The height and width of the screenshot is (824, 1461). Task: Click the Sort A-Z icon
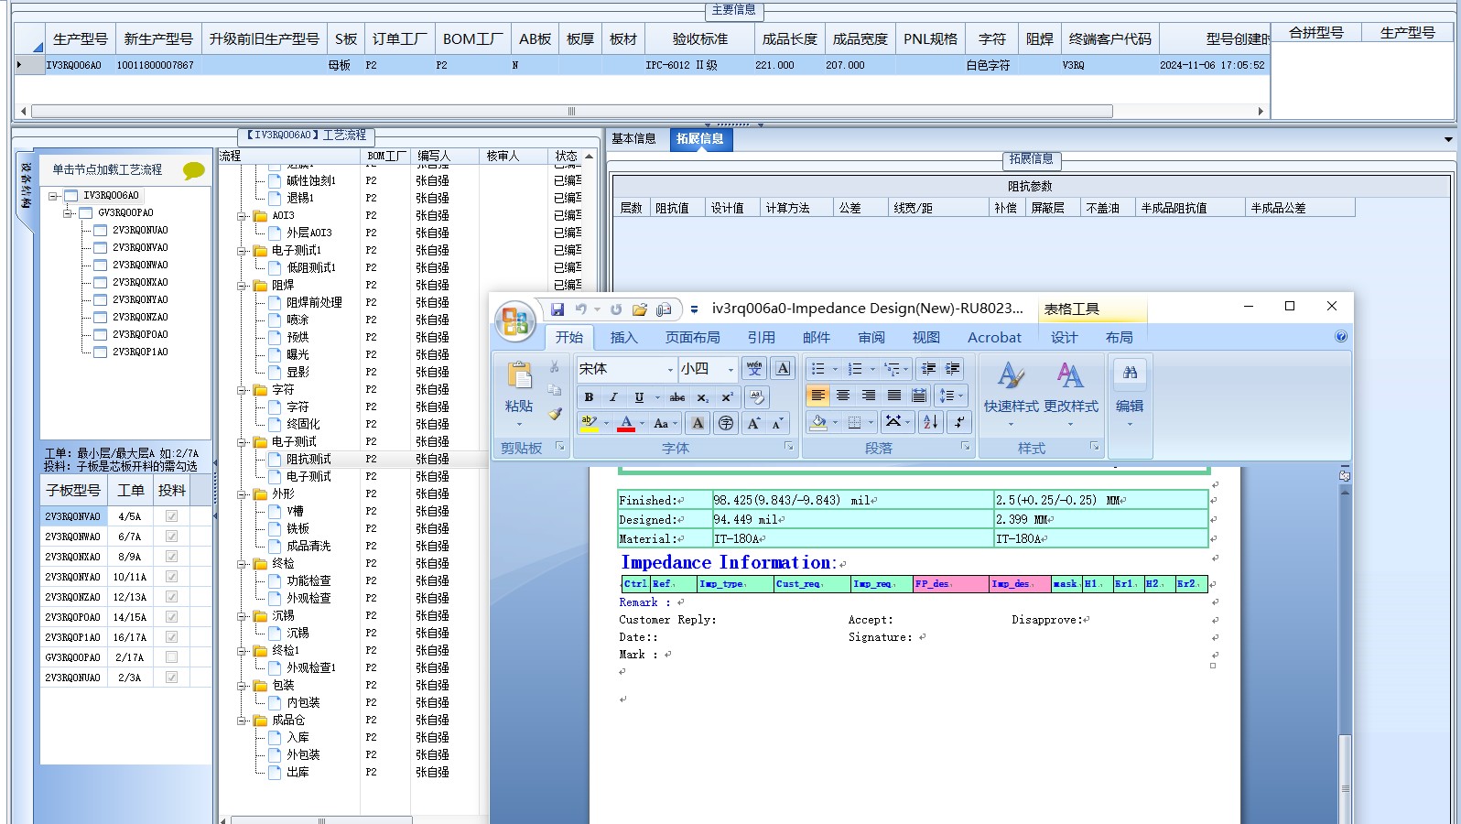[x=930, y=422]
